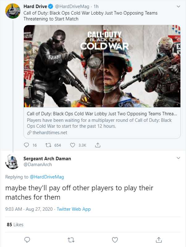Share Sergeant Arch Daman's tweet

159,240
